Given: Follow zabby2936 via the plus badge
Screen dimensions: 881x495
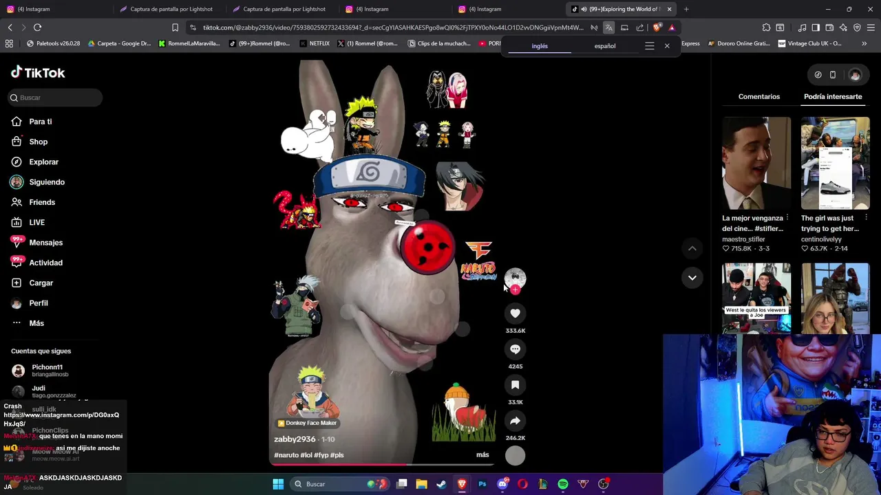Looking at the screenshot, I should (x=515, y=290).
